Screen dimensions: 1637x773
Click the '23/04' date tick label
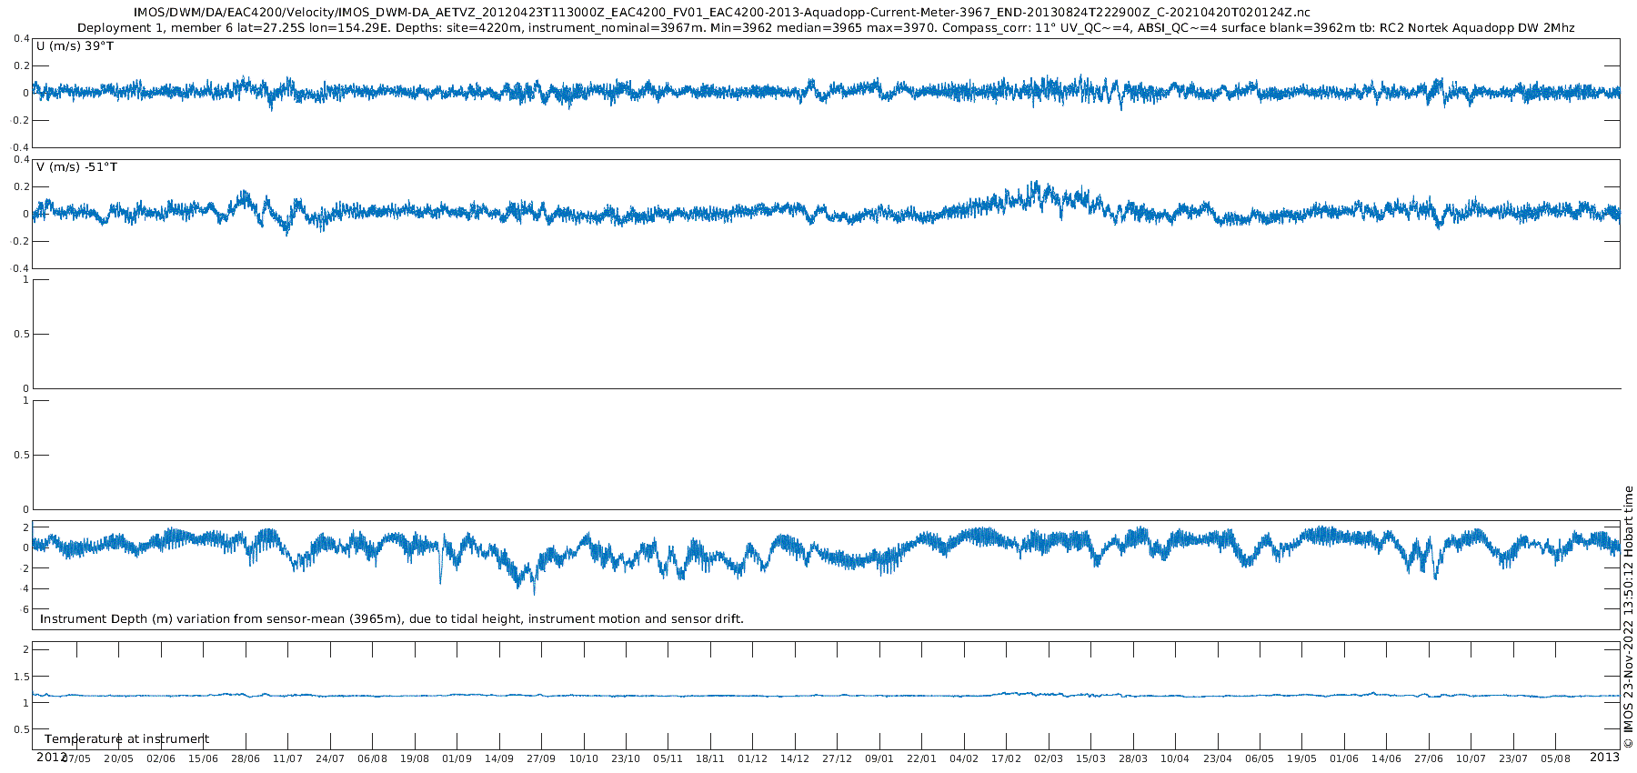coord(1218,758)
